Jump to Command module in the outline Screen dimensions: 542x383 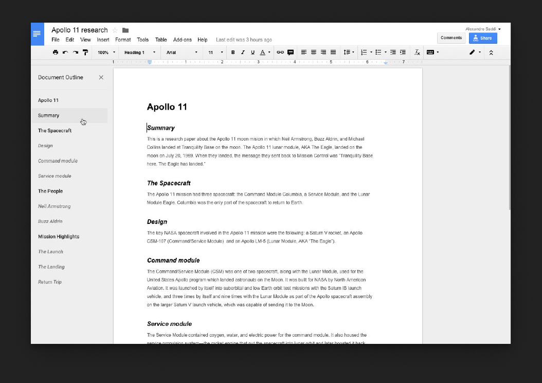point(58,161)
